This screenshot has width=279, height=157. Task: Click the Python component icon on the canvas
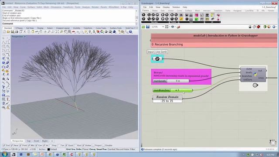255,75
